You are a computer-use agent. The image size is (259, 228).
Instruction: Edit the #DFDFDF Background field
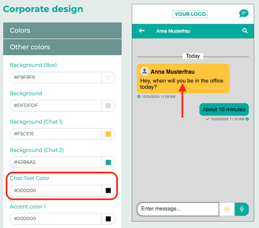click(x=56, y=106)
